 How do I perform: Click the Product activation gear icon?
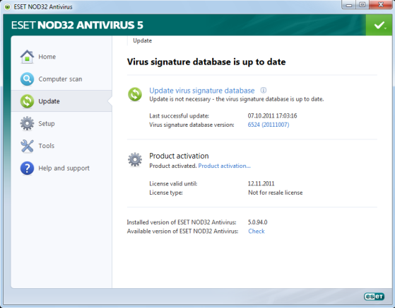coord(135,159)
